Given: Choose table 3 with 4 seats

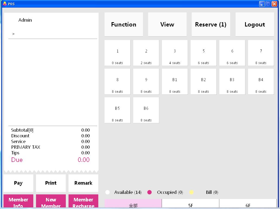Looking at the screenshot, I should pyautogui.click(x=175, y=53).
